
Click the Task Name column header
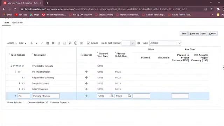click(x=40, y=55)
